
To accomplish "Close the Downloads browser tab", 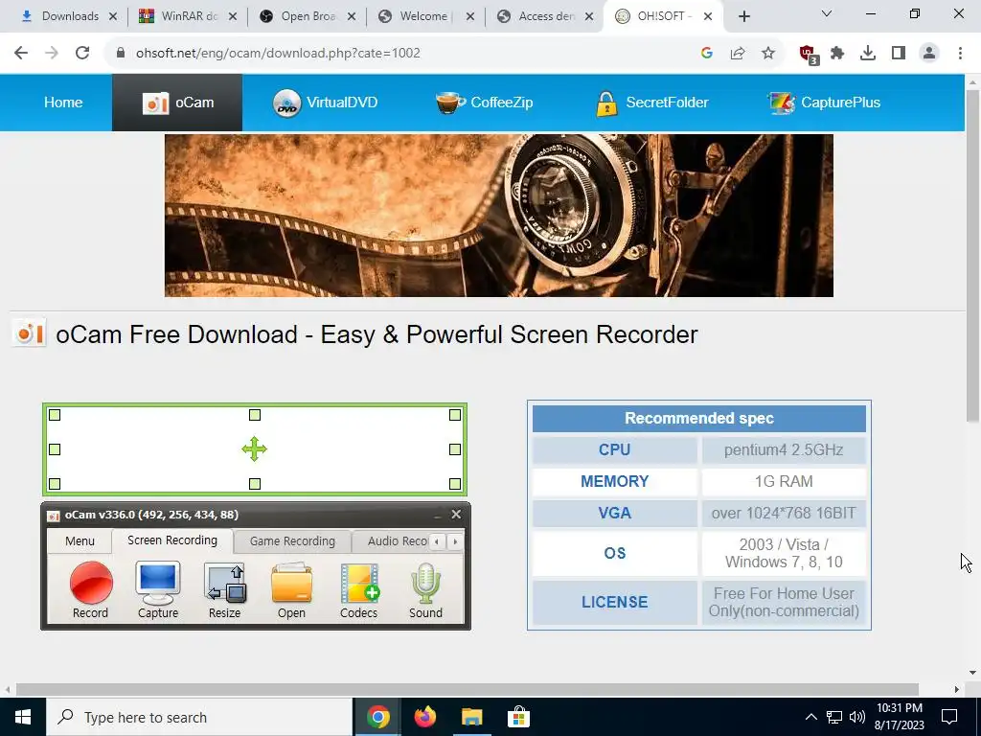I will coord(113,17).
